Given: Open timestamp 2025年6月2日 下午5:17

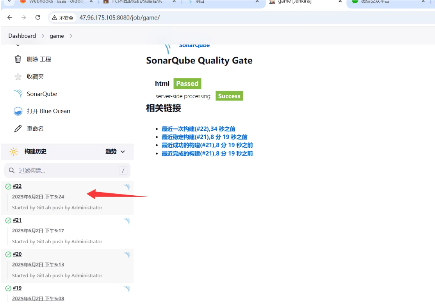Looking at the screenshot, I should pos(38,231).
